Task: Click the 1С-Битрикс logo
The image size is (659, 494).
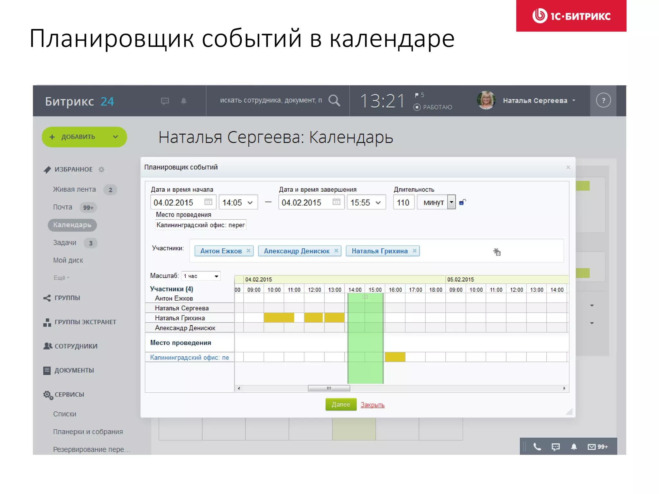Action: click(571, 16)
